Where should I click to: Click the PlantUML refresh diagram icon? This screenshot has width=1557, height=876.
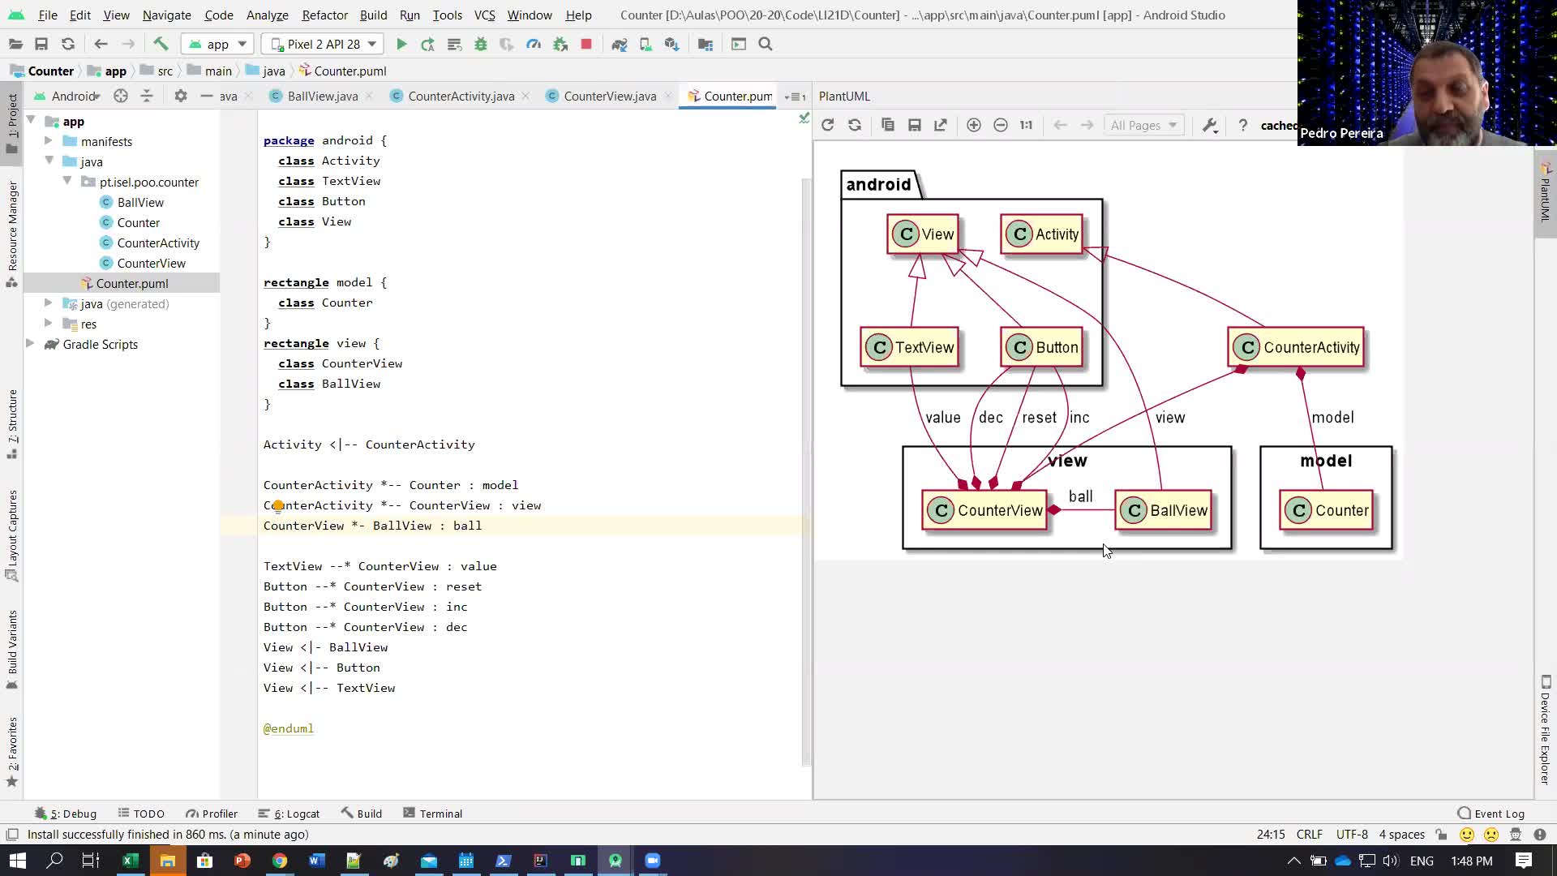[827, 125]
